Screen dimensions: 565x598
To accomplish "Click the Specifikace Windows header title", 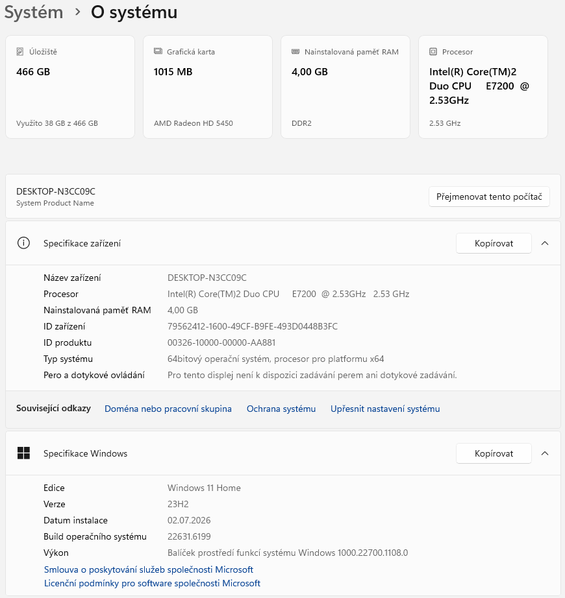I will (86, 453).
